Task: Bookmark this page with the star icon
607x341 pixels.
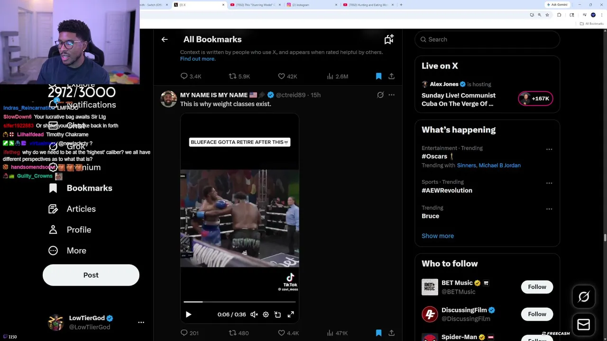Action: coord(547,15)
